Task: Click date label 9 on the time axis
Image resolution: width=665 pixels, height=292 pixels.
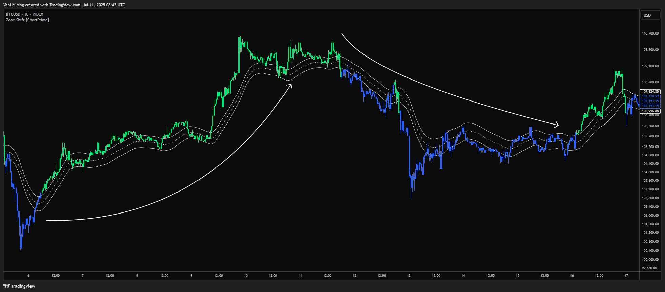Action: coord(191,276)
